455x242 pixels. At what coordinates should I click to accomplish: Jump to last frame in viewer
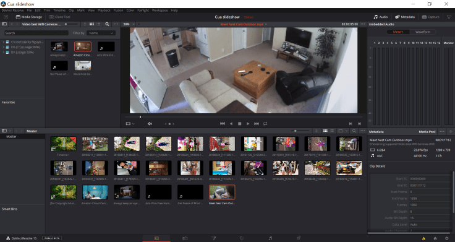pos(257,123)
